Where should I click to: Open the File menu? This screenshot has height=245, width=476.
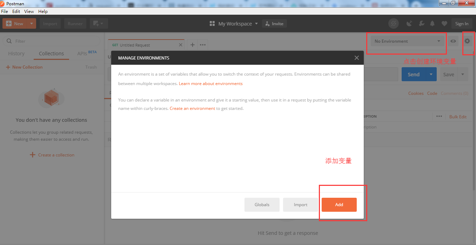[x=5, y=11]
